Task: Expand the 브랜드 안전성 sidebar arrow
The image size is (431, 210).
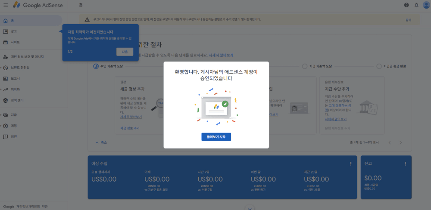Action: pos(1,68)
